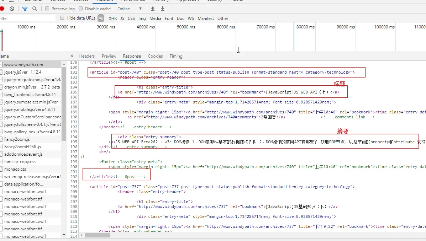The width and height of the screenshot is (426, 241).
Task: Click the import HAR upload arrow
Action: point(153,9)
